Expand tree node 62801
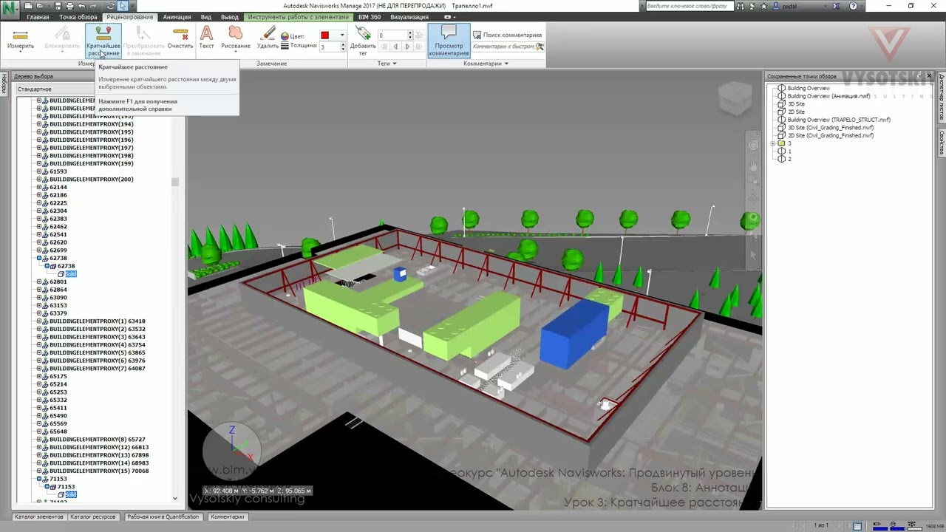Image resolution: width=946 pixels, height=532 pixels. 39,282
